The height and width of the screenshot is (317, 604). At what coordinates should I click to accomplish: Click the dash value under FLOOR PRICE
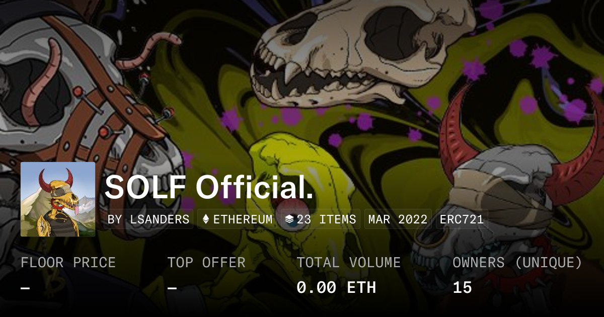tap(25, 288)
